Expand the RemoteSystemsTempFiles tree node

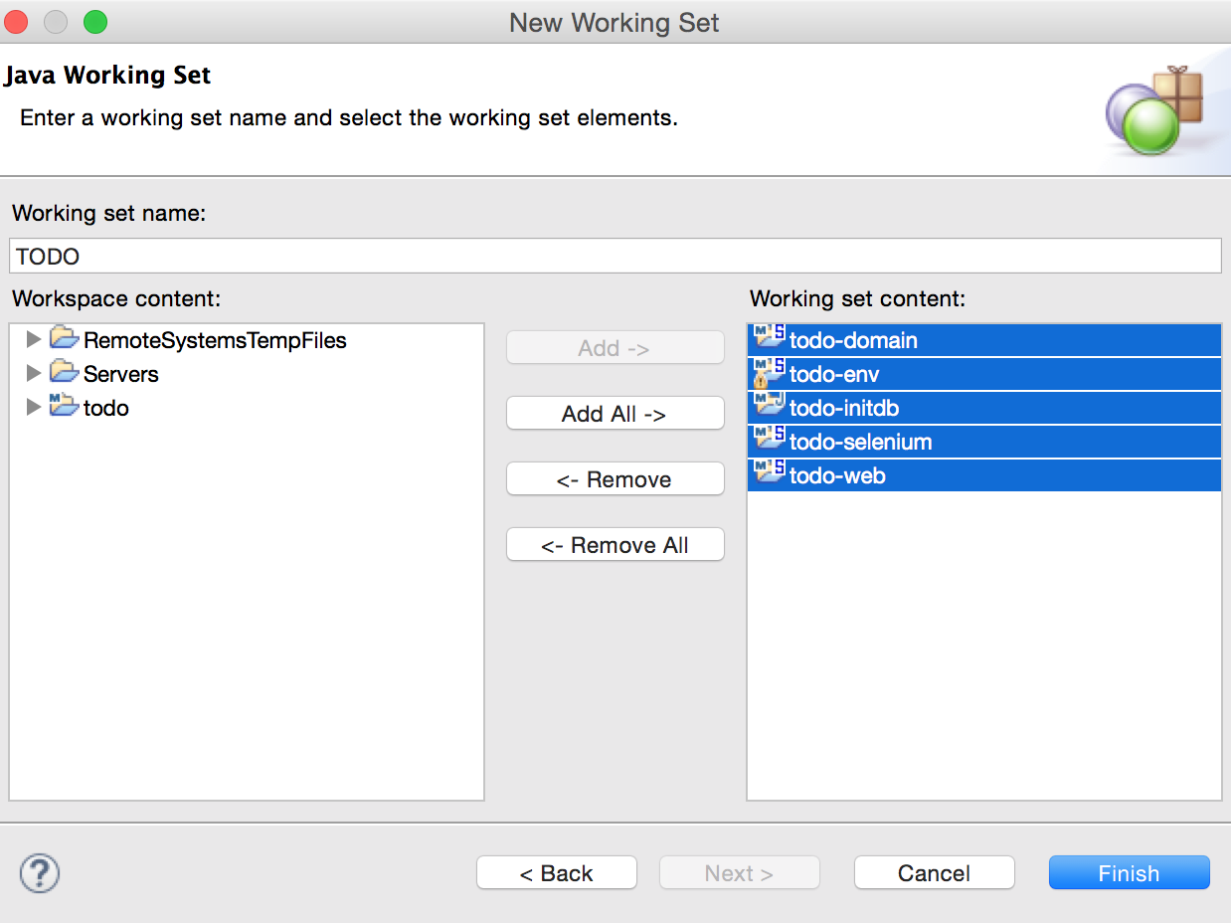point(34,339)
